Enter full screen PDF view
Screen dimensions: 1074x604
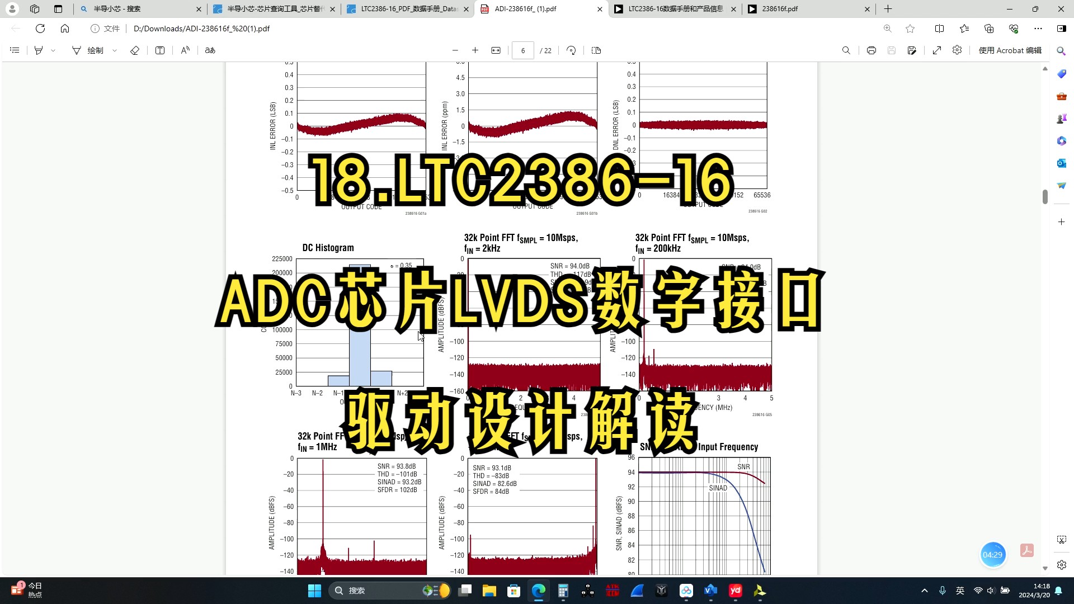937,50
